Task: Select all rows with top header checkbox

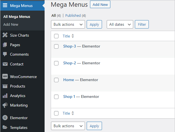Action: pyautogui.click(x=56, y=36)
